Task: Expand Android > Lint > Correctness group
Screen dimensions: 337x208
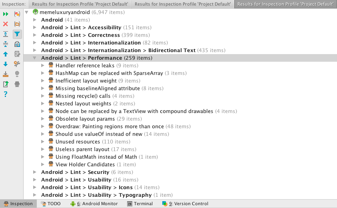Action: click(35, 35)
